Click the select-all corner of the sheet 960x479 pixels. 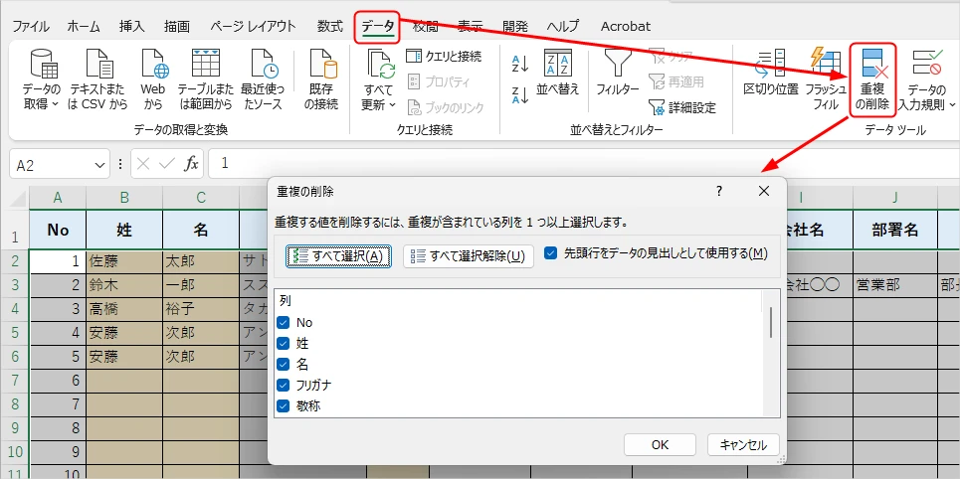15,197
